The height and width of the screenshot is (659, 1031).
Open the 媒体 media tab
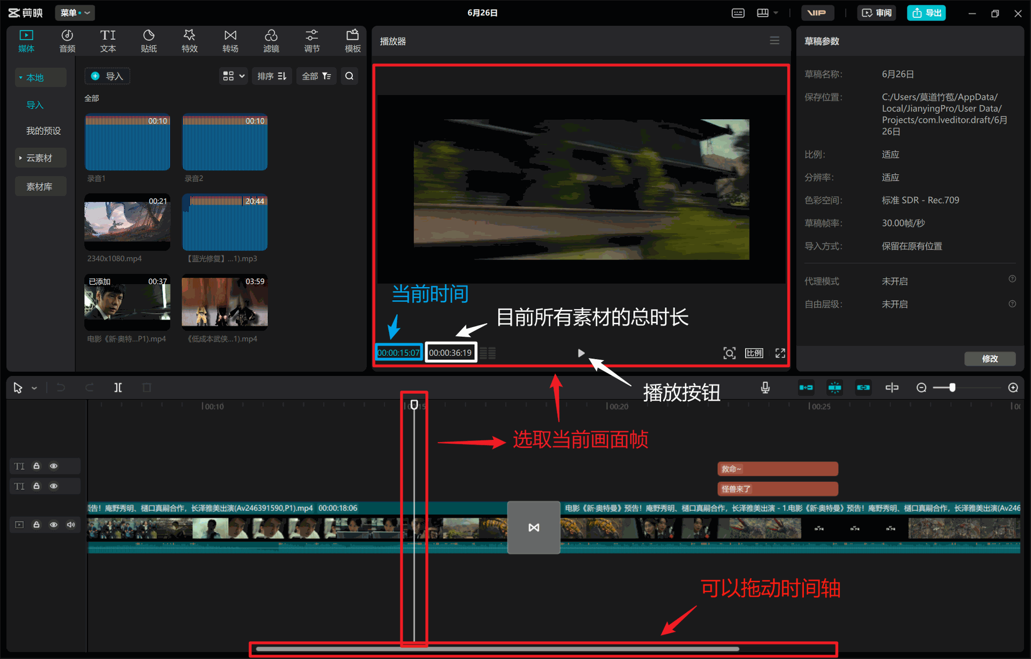tap(26, 41)
